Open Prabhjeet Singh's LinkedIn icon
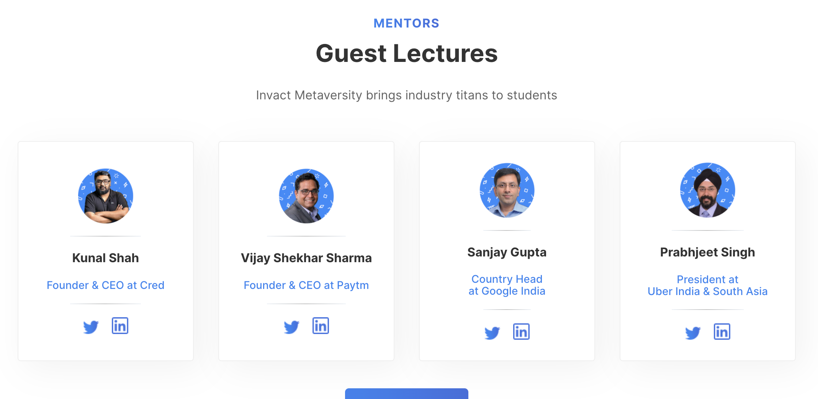Screen dimensions: 818x399 click(x=722, y=332)
